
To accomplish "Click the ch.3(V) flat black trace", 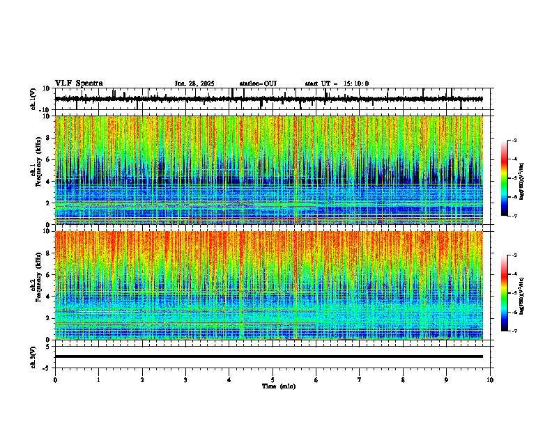I will point(269,356).
